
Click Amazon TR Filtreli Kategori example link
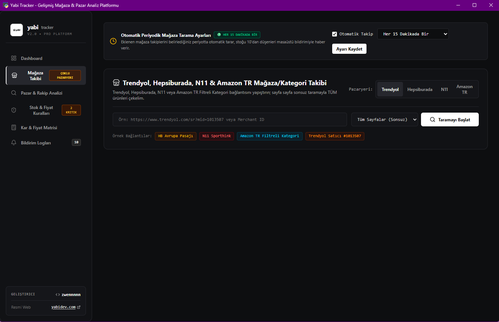269,136
